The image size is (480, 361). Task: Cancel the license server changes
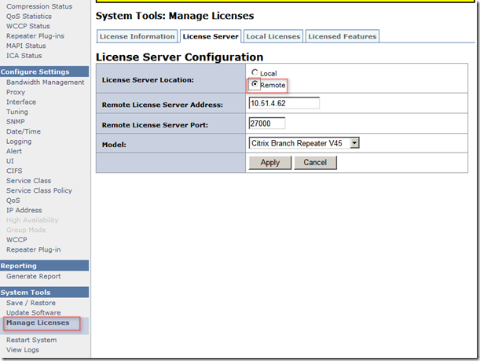(x=315, y=163)
